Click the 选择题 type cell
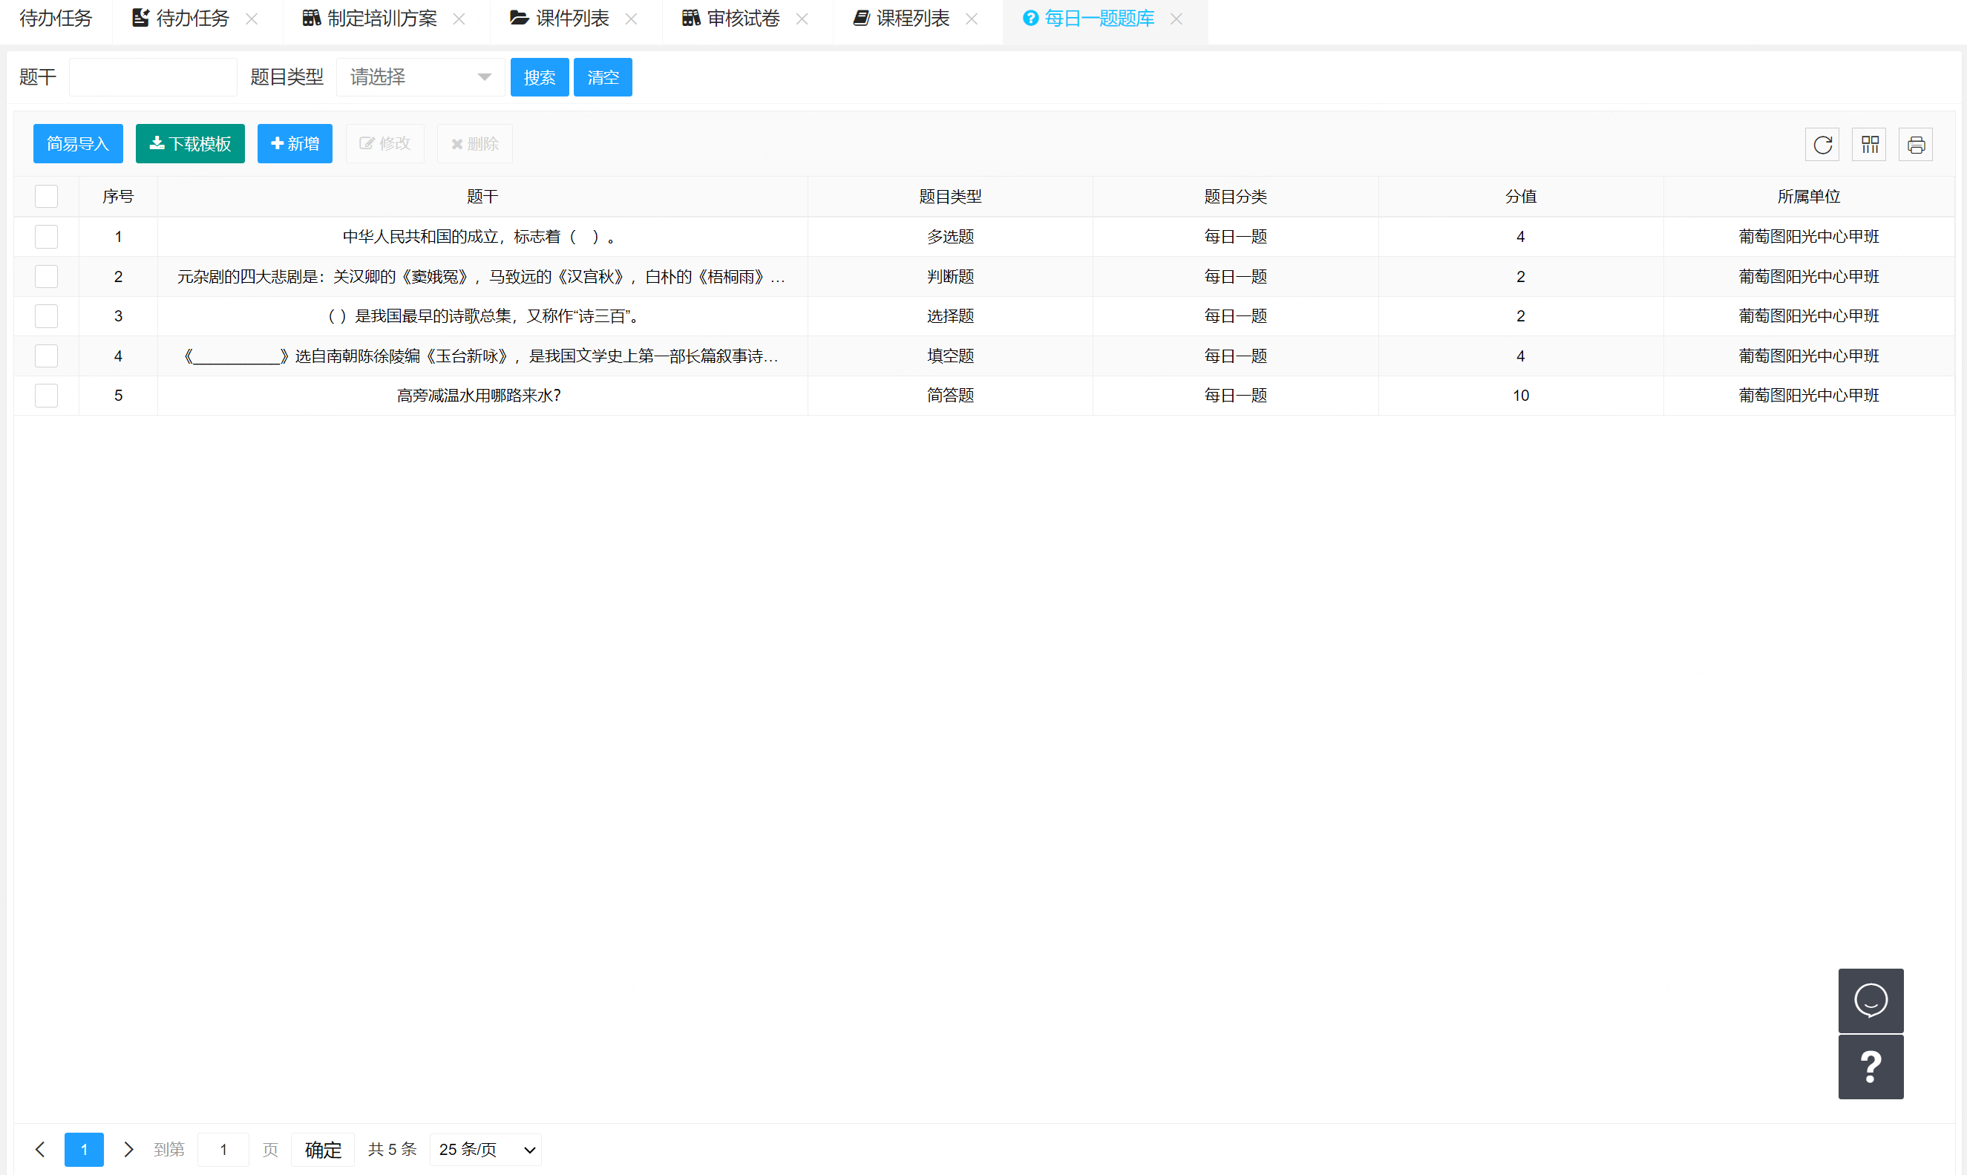The image size is (1967, 1175). coord(950,316)
